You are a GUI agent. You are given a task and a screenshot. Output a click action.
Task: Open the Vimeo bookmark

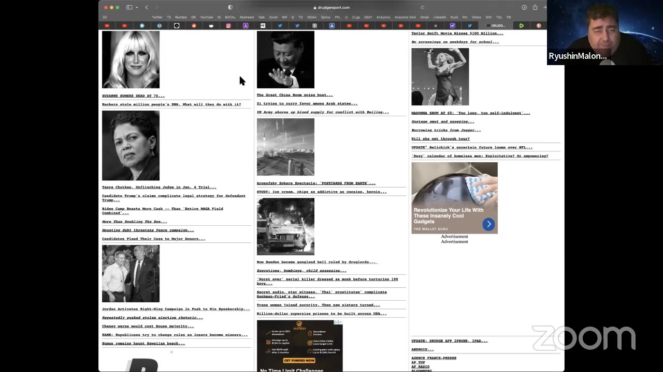476,17
